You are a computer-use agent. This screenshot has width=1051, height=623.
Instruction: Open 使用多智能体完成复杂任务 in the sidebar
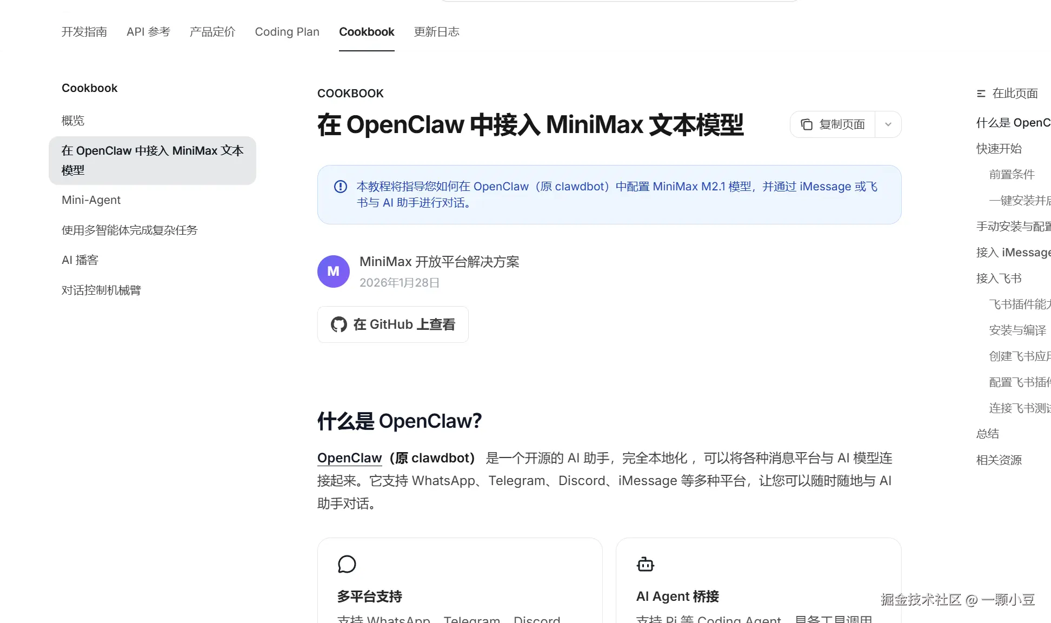tap(130, 230)
